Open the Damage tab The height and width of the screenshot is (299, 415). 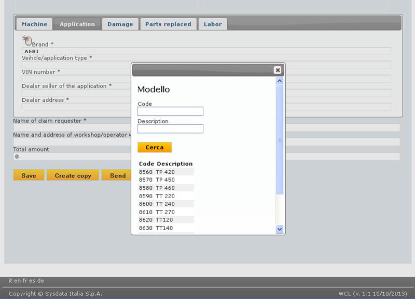[120, 24]
